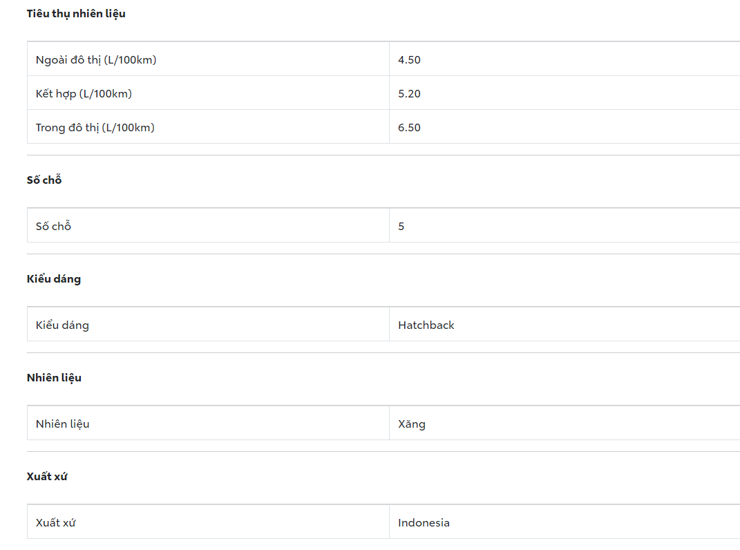The height and width of the screenshot is (550, 740).
Task: Click the 4.50 fuel consumption value
Action: 409,60
